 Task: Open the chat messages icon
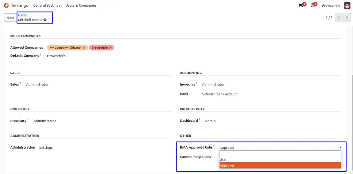[x=301, y=5]
